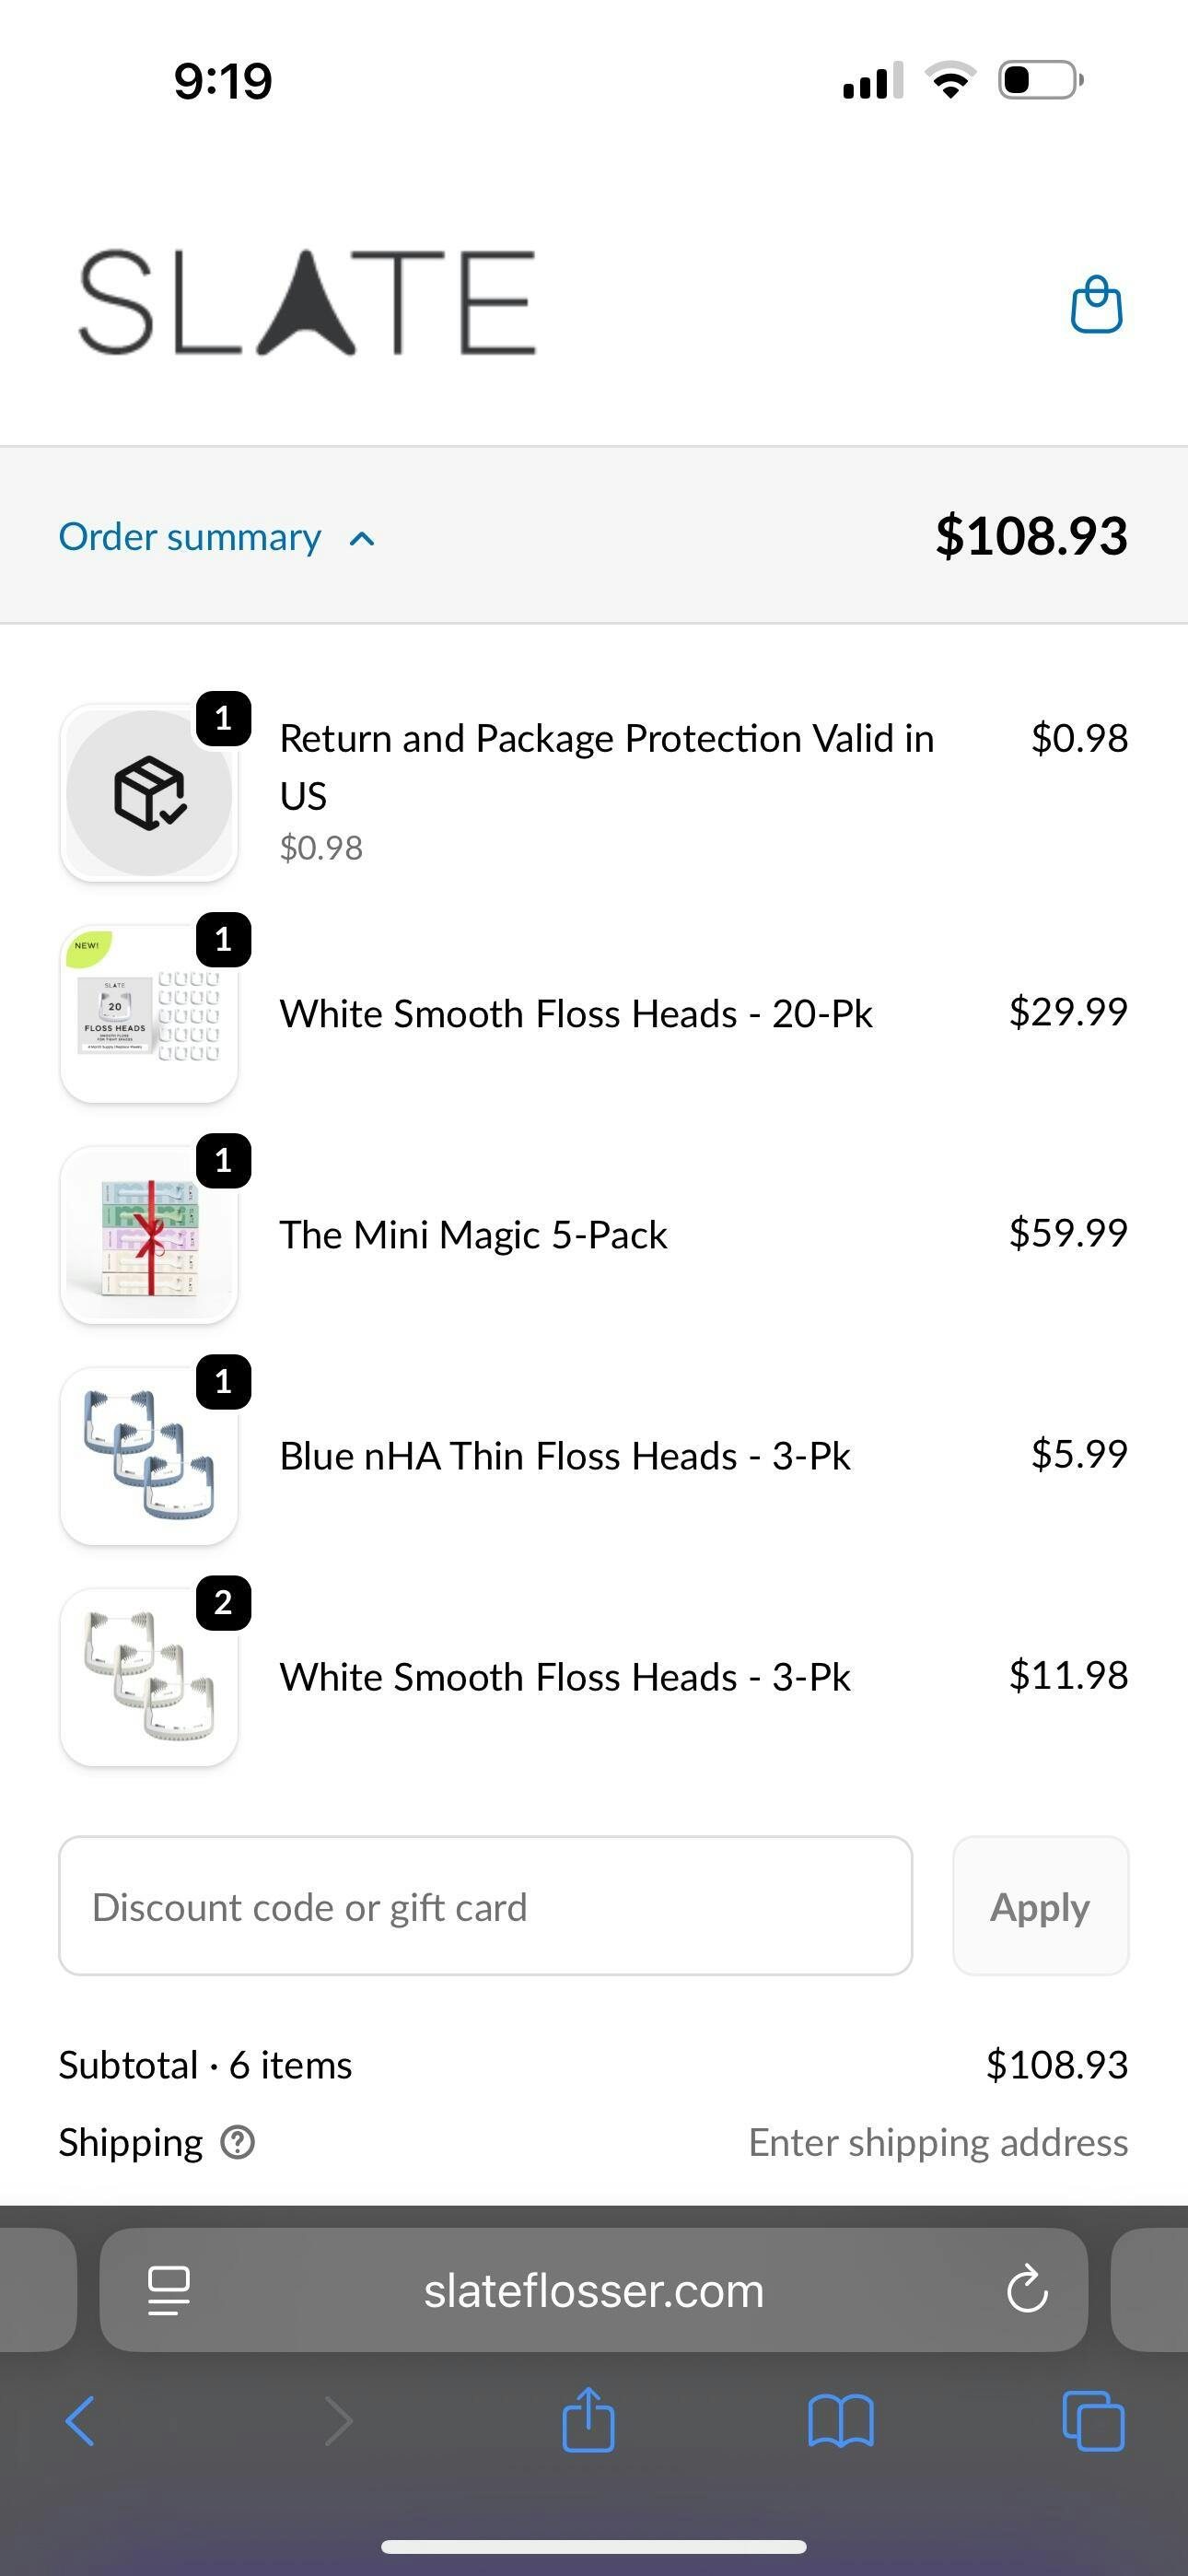Image resolution: width=1188 pixels, height=2576 pixels.
Task: Tap the SLATE logo
Action: tap(307, 303)
